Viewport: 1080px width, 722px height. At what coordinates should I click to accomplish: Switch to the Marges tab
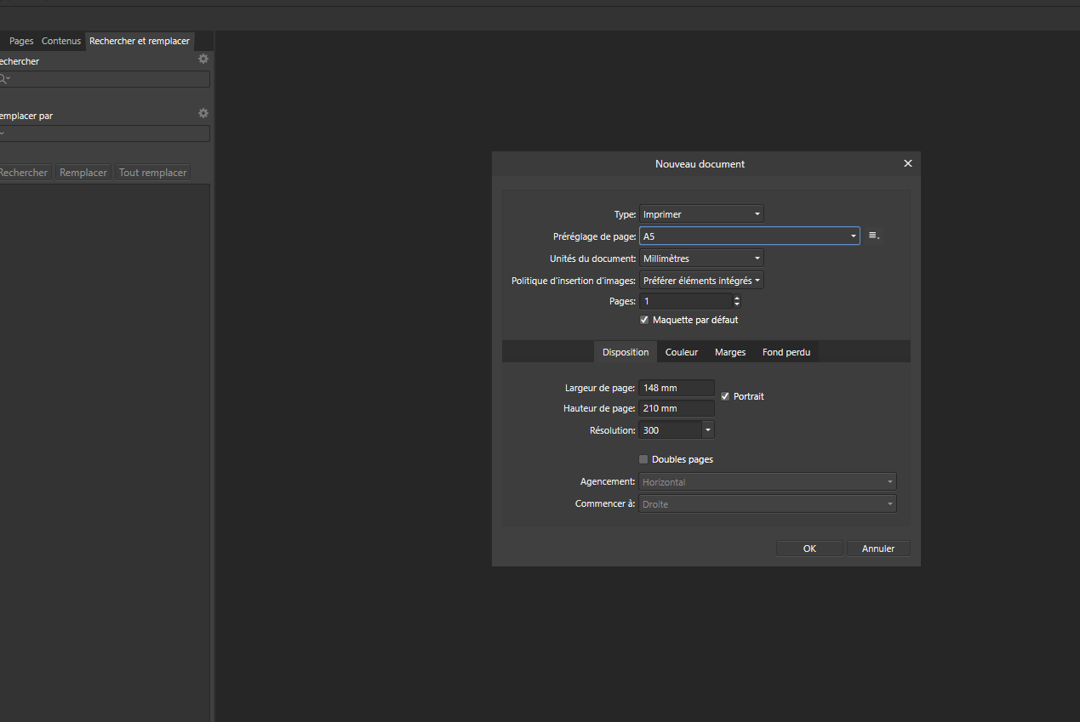point(730,352)
